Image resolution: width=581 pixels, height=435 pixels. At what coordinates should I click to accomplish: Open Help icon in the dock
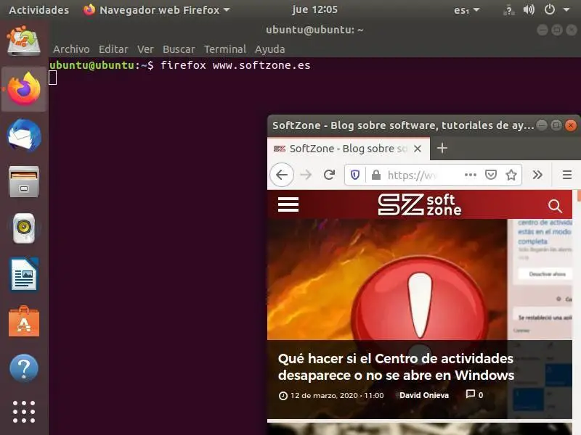click(x=24, y=368)
